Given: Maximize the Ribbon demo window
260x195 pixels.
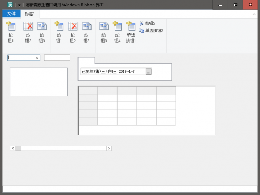Looking at the screenshot, I should point(236,5).
